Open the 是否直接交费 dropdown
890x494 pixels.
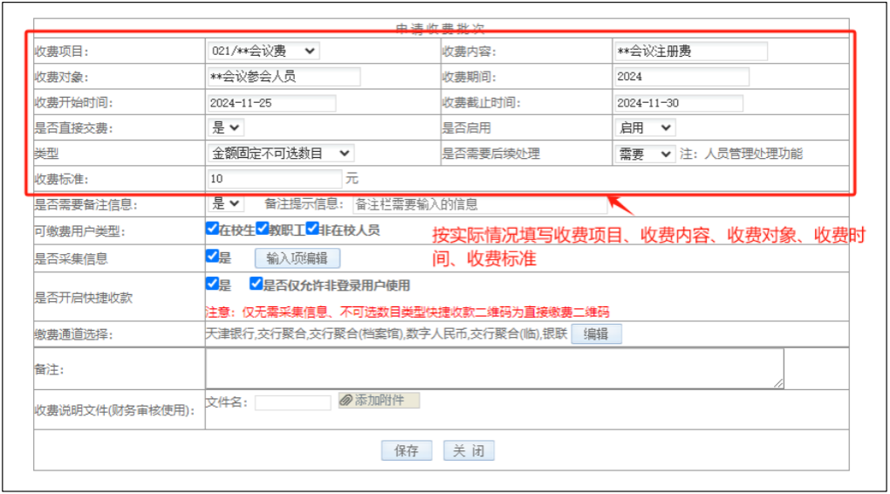point(227,128)
